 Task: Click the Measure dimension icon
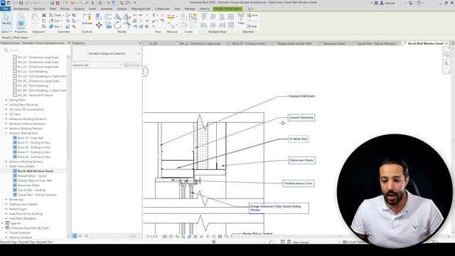pos(171,17)
